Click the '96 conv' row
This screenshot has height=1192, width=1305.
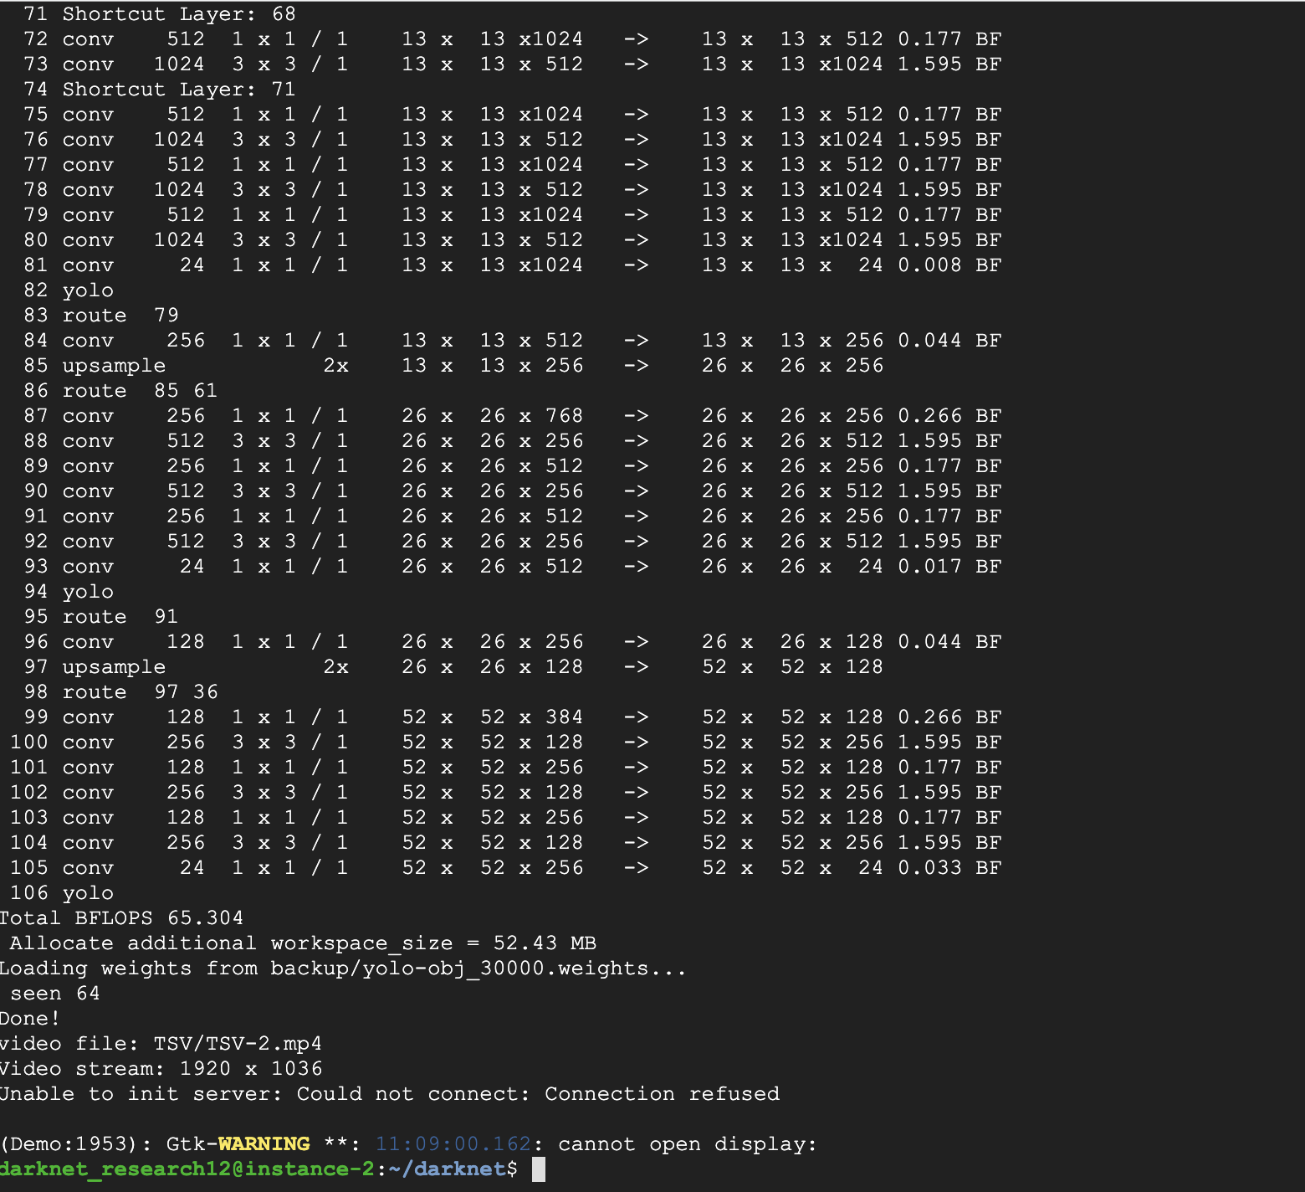[x=513, y=642]
